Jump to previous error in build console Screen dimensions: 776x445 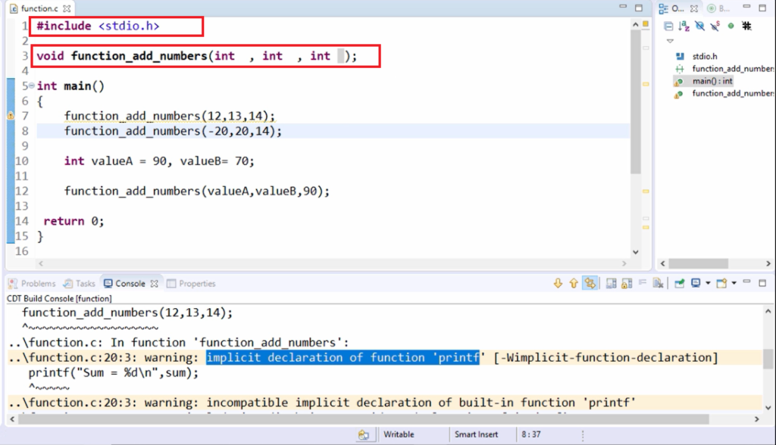pos(573,283)
